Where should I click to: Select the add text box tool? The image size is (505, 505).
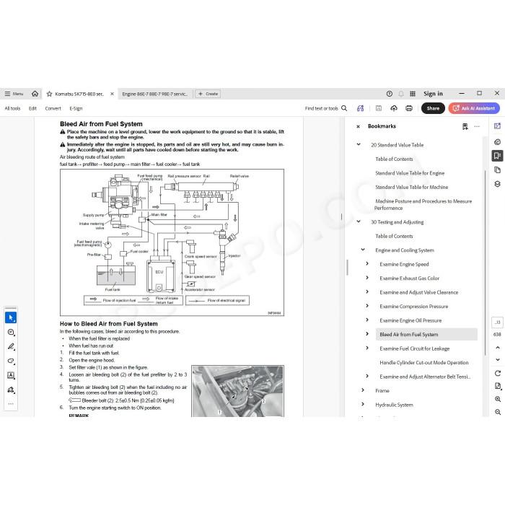[x=11, y=375]
